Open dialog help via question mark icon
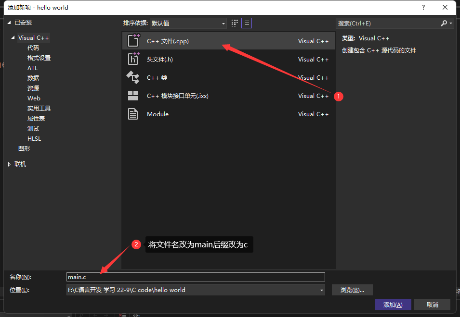 423,7
